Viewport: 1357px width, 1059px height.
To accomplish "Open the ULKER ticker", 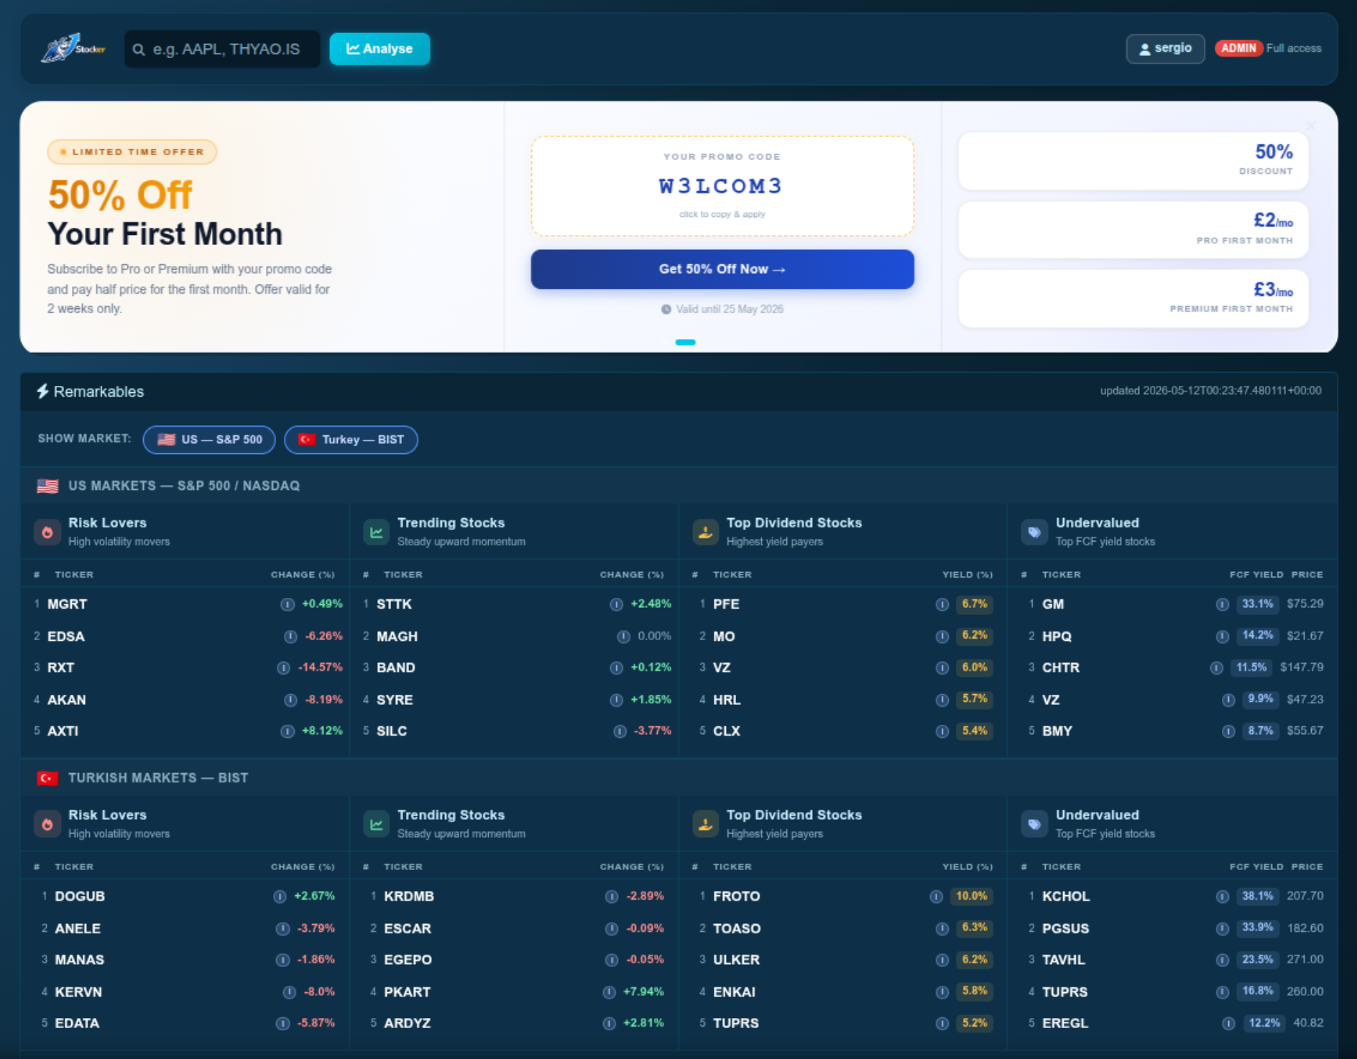I will click(x=736, y=961).
